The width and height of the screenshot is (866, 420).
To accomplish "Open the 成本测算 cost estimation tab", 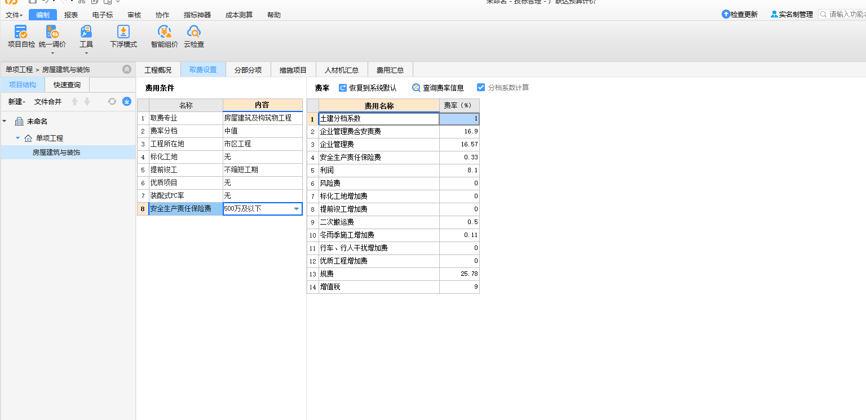I will coord(239,15).
